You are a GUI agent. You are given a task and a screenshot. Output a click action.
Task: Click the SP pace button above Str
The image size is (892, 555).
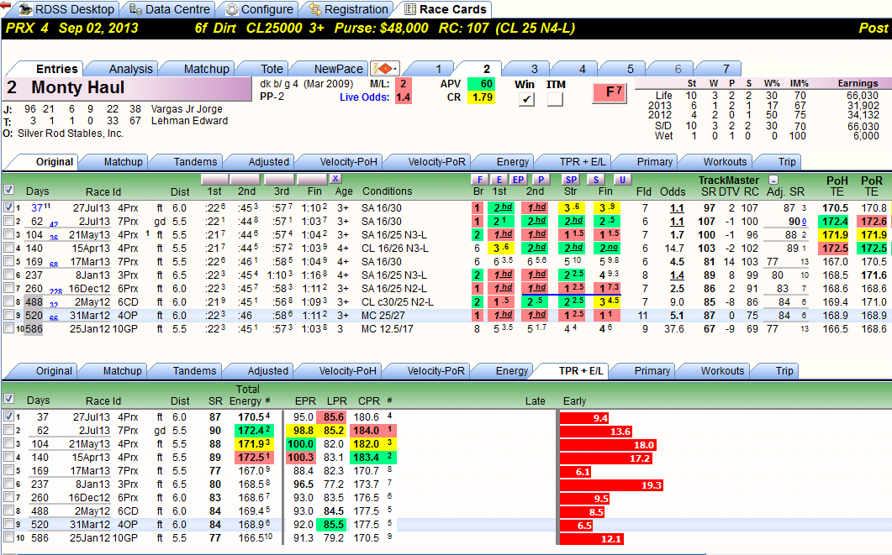point(571,180)
